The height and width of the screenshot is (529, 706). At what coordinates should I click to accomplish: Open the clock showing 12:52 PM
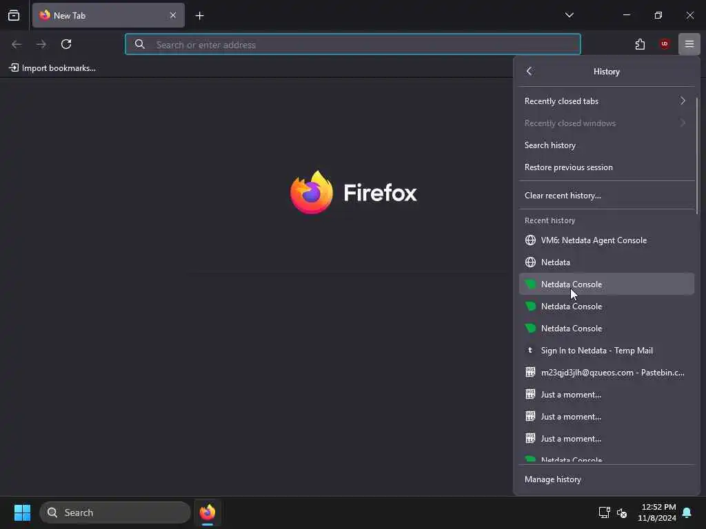(657, 512)
